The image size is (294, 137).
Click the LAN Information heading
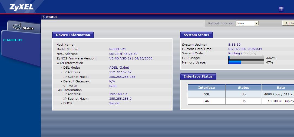(x=69, y=90)
